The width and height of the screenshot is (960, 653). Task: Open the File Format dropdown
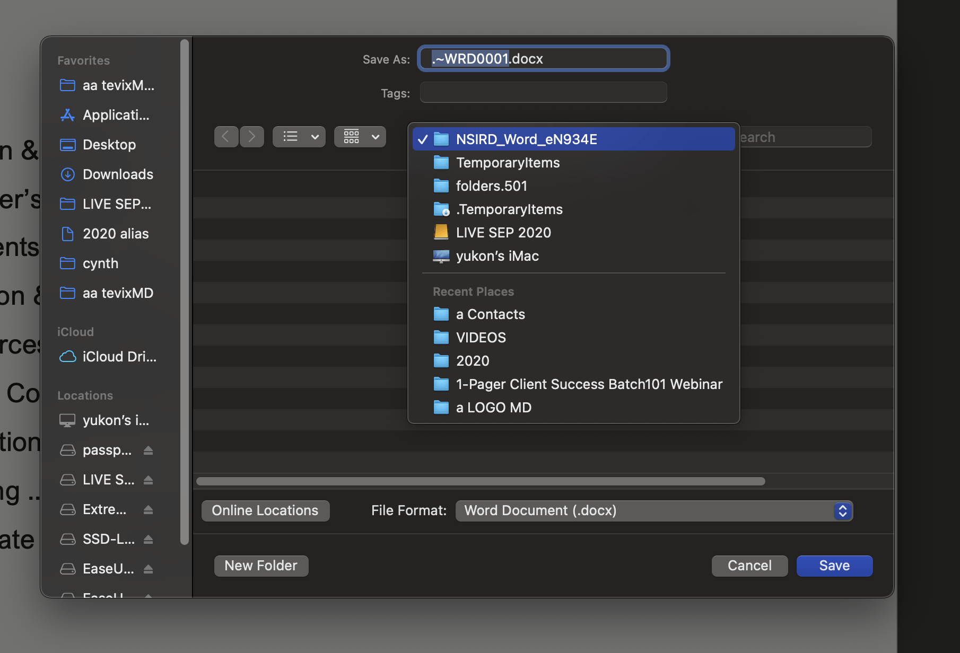point(654,510)
